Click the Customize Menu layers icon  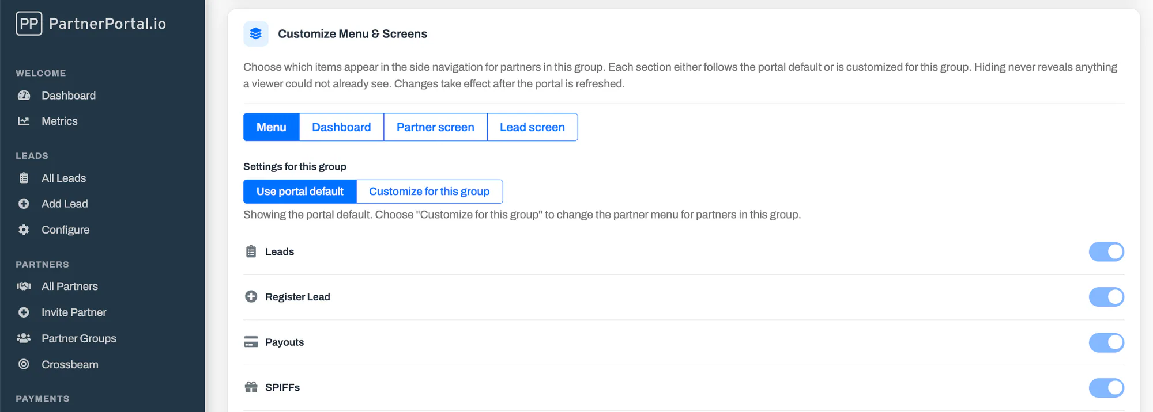click(256, 34)
